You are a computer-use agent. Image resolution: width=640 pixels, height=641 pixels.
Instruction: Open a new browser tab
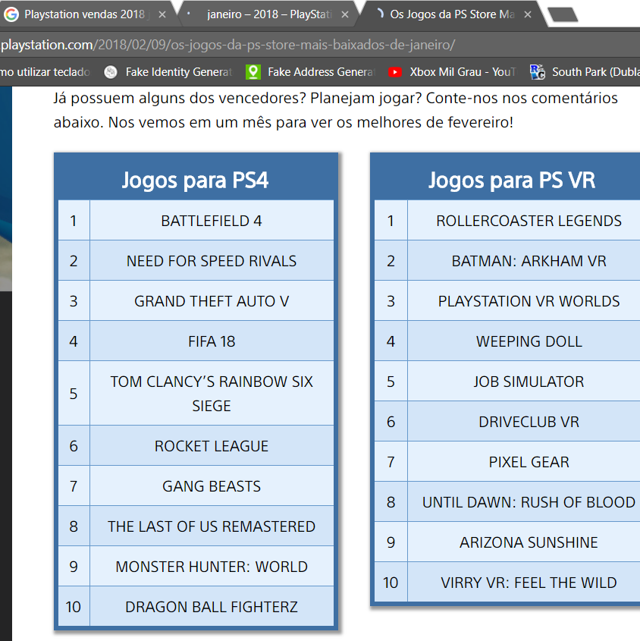pos(563,14)
